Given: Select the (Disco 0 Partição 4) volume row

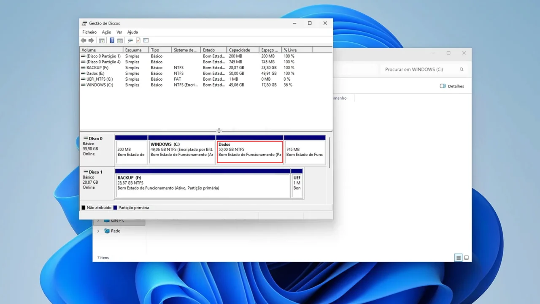Looking at the screenshot, I should (x=196, y=62).
